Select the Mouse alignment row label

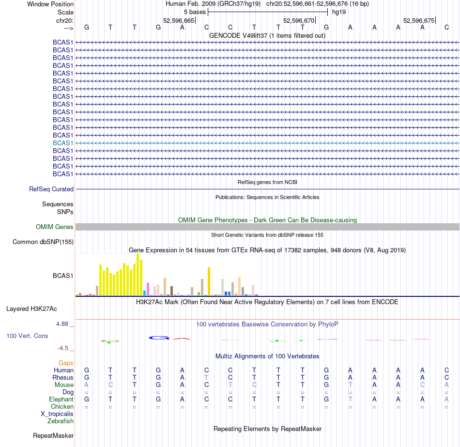[64, 385]
